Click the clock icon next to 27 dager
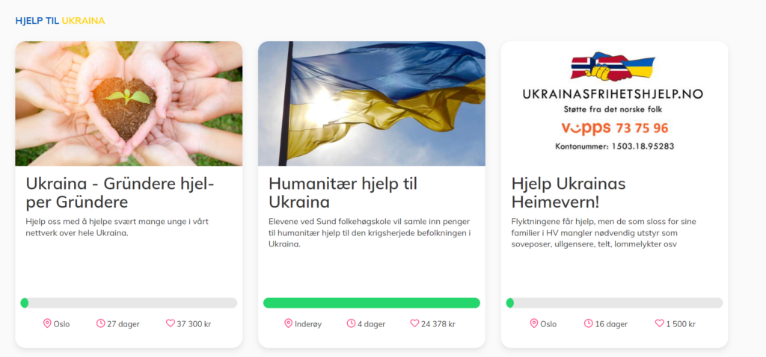The width and height of the screenshot is (766, 357). (x=101, y=323)
